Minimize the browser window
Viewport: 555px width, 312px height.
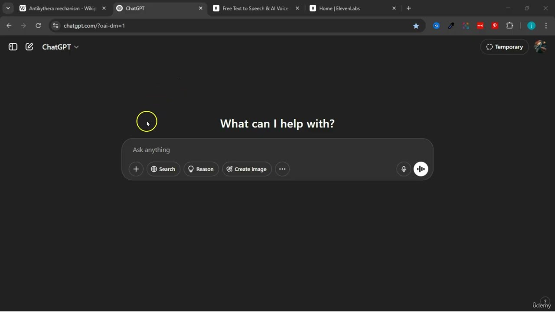click(x=508, y=8)
